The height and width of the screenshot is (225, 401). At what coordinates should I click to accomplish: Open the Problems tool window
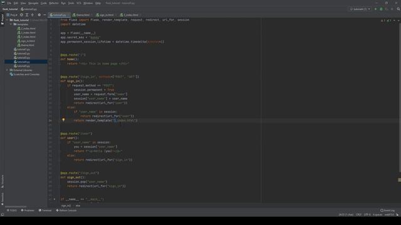28,211
